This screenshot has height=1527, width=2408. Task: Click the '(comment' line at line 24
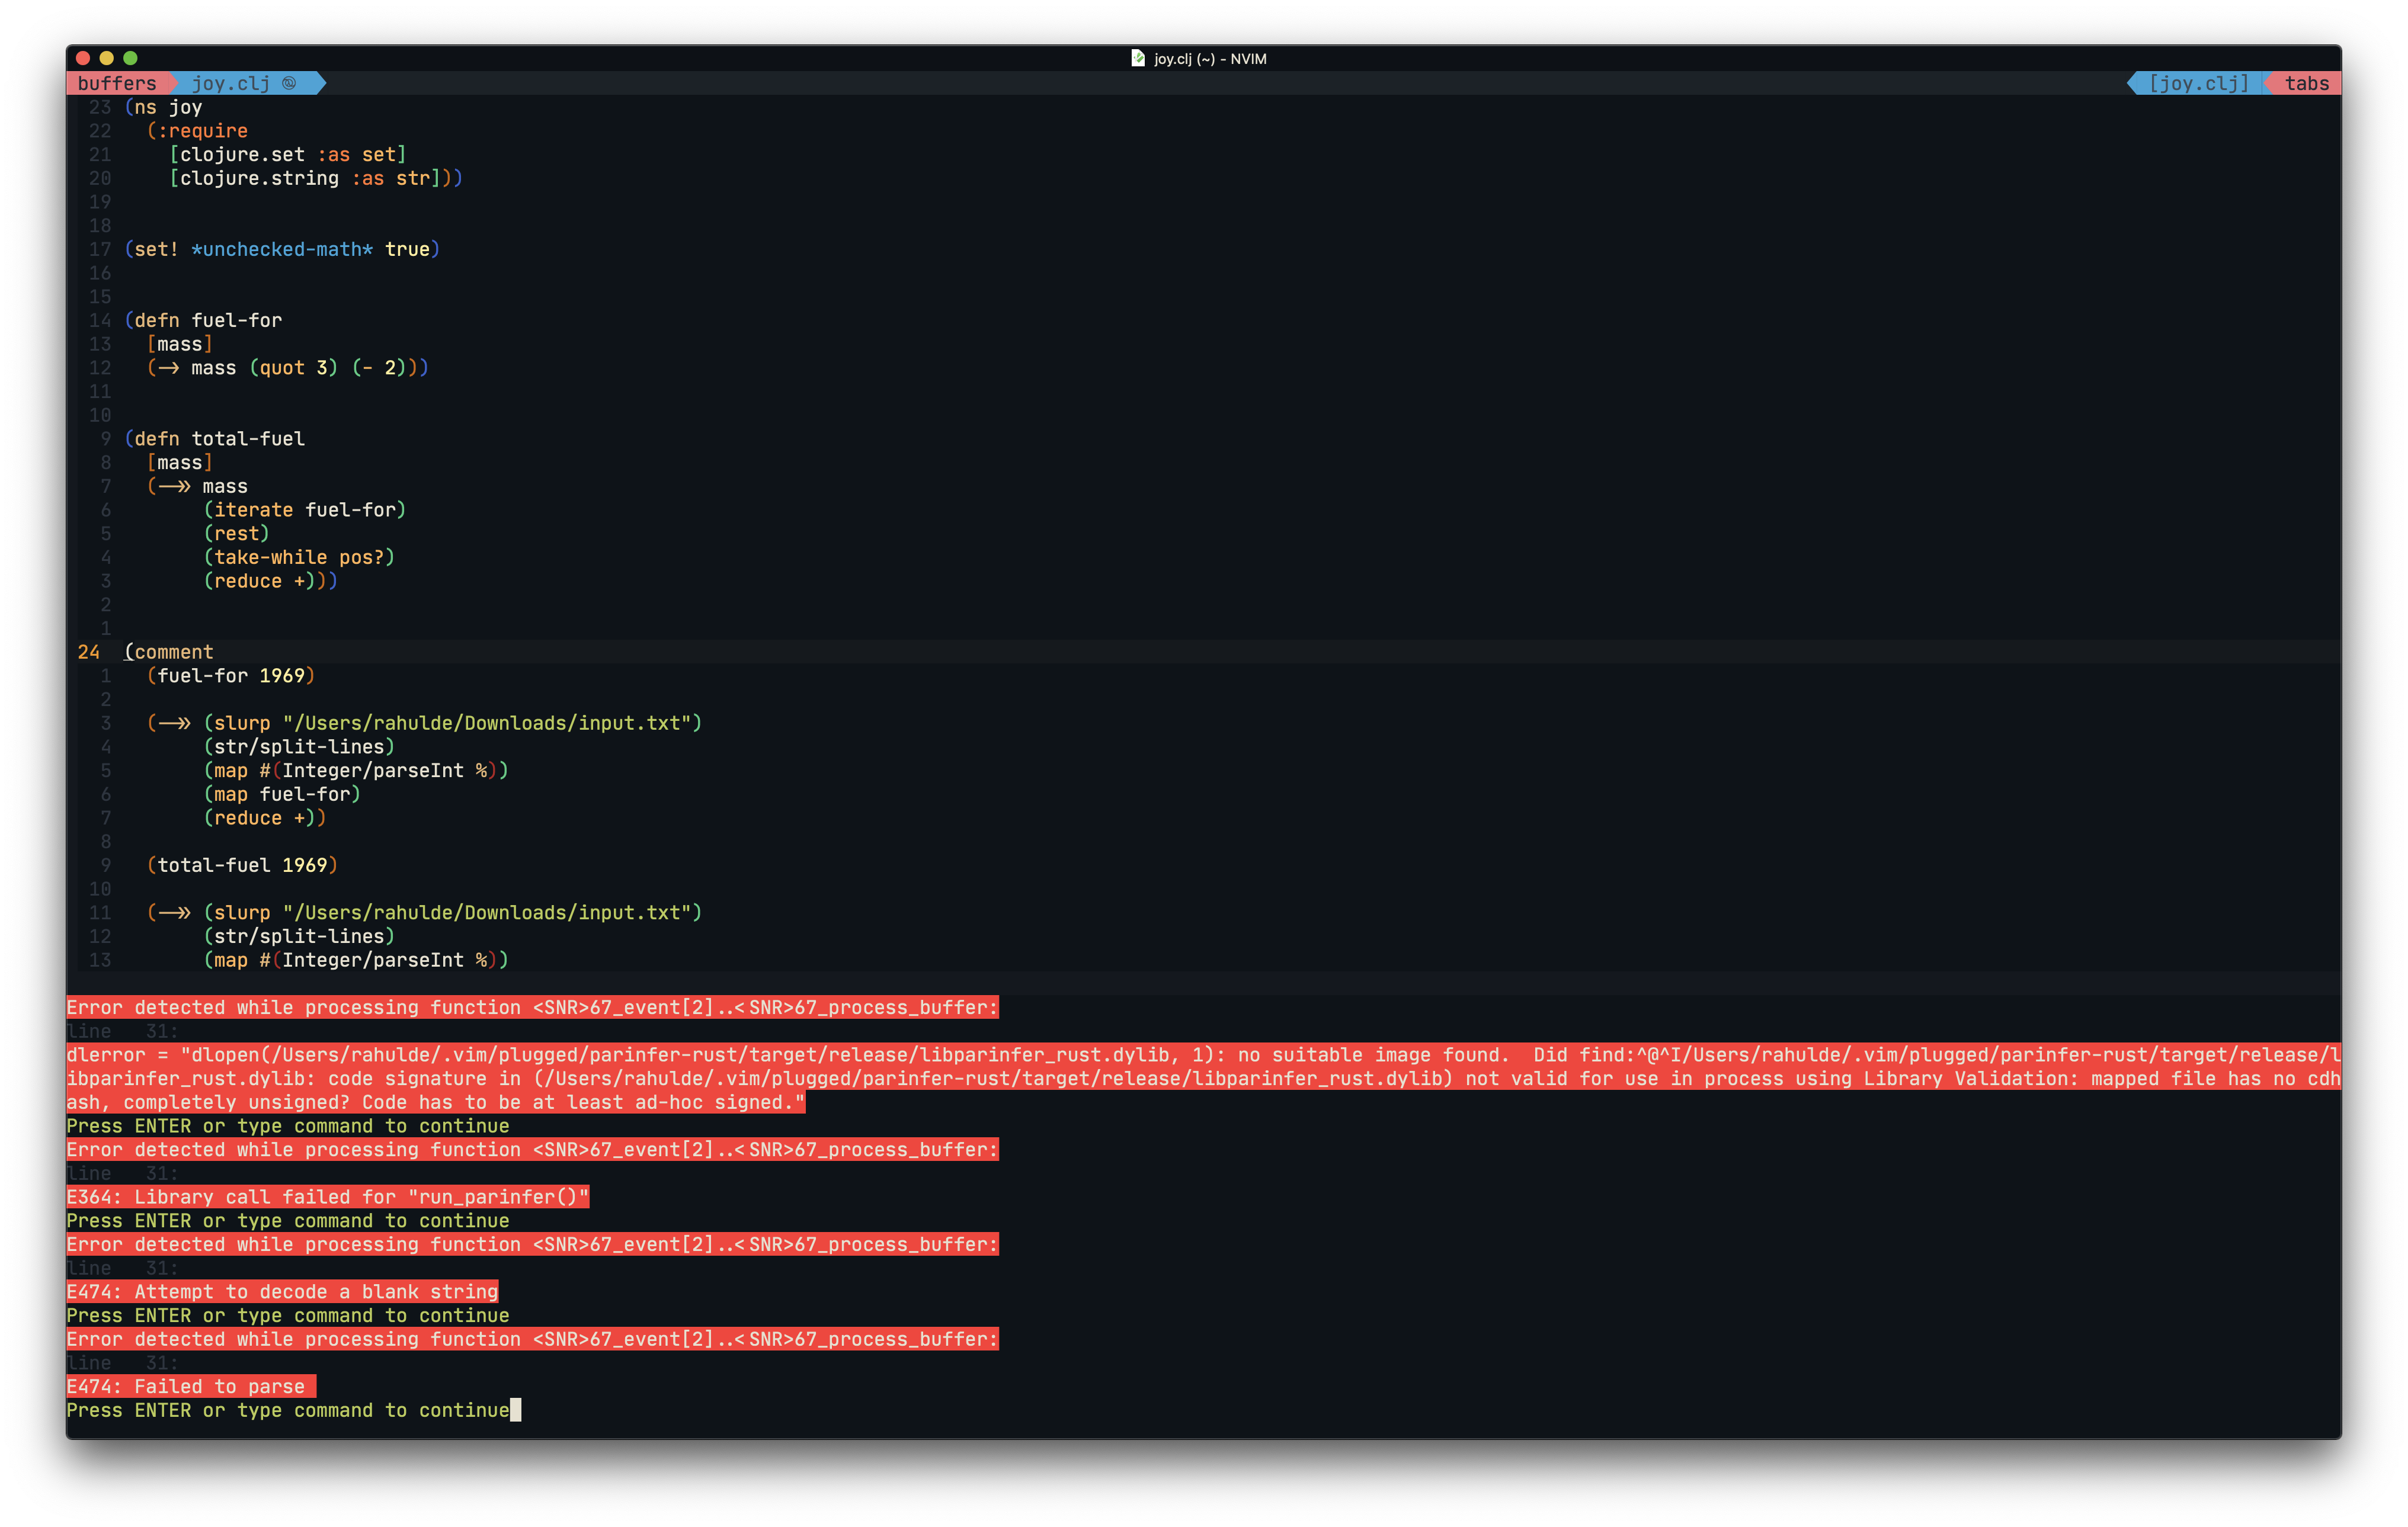click(168, 653)
